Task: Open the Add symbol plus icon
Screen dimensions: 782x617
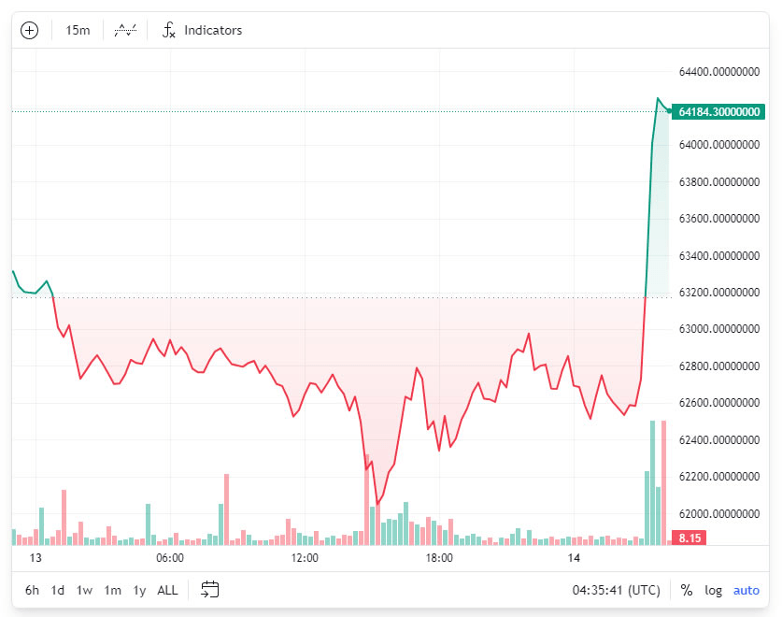Action: (x=29, y=29)
